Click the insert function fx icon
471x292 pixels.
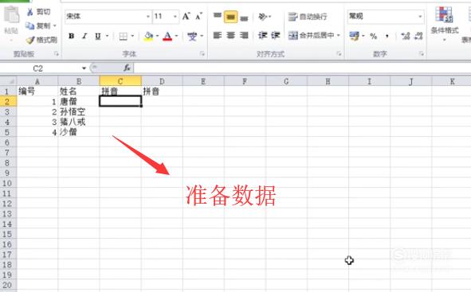click(127, 68)
